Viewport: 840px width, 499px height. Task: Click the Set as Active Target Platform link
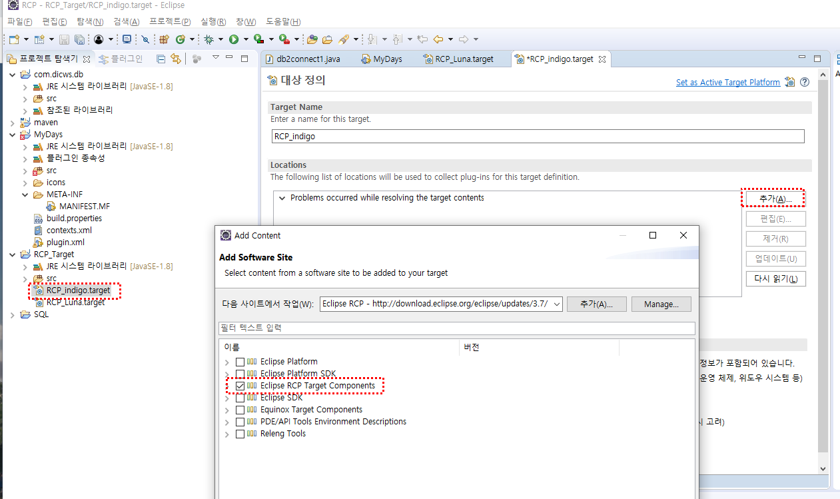pyautogui.click(x=727, y=83)
